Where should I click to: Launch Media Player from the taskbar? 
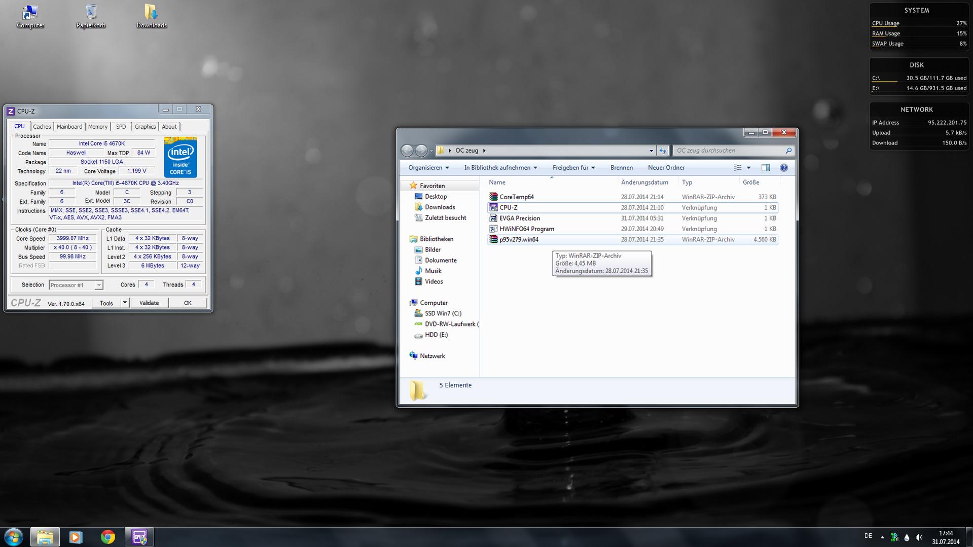(x=76, y=537)
